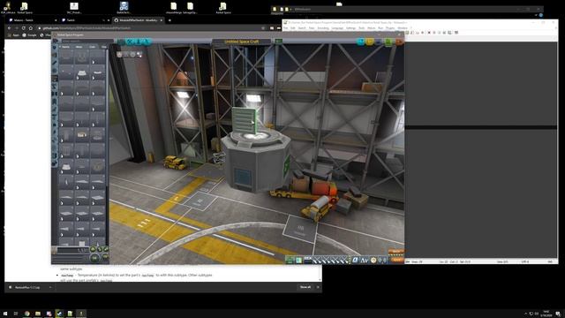
Task: Close the browser download bar
Action: [x=318, y=287]
